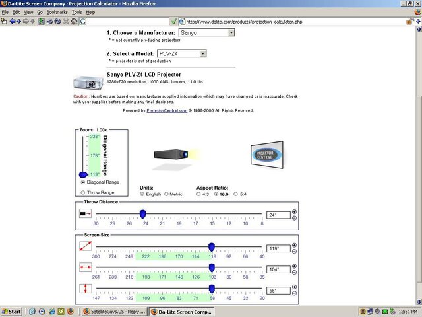Click the screen height slider handle
The image size is (422, 317).
click(x=212, y=289)
